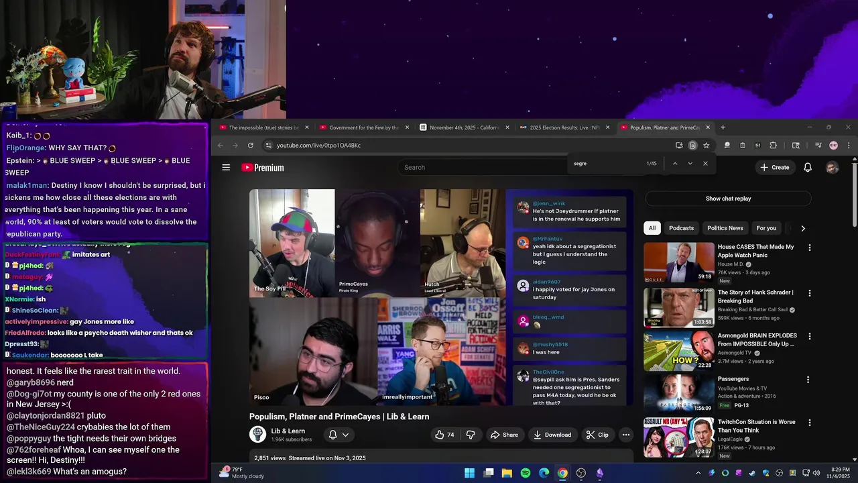The image size is (858, 483).
Task: Click the Clip scissors button
Action: point(597,435)
